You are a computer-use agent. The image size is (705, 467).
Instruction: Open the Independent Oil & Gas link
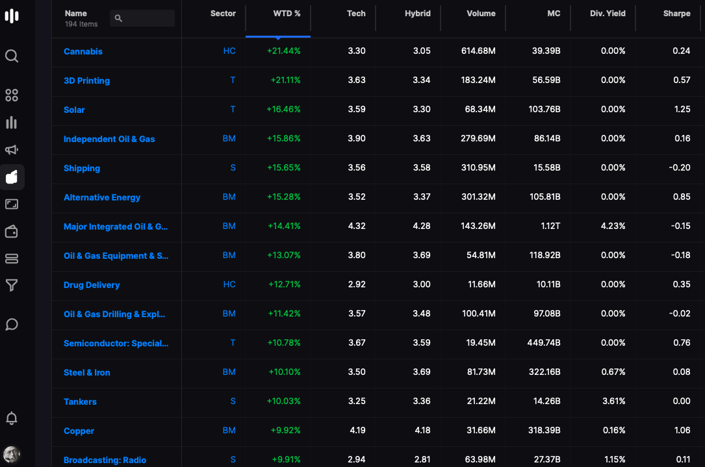pyautogui.click(x=109, y=139)
